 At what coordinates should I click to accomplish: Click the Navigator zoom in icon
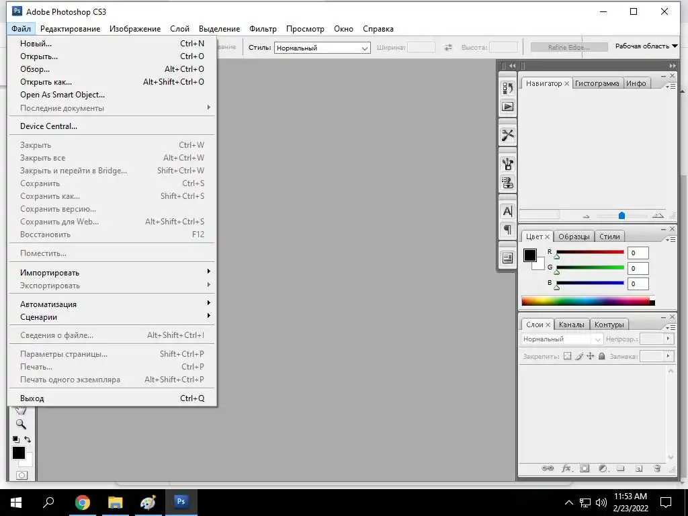(x=658, y=216)
